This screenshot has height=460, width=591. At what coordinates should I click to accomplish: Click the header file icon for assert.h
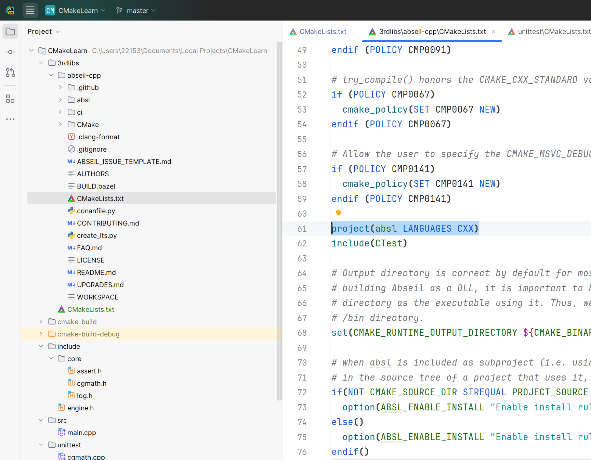pos(71,371)
